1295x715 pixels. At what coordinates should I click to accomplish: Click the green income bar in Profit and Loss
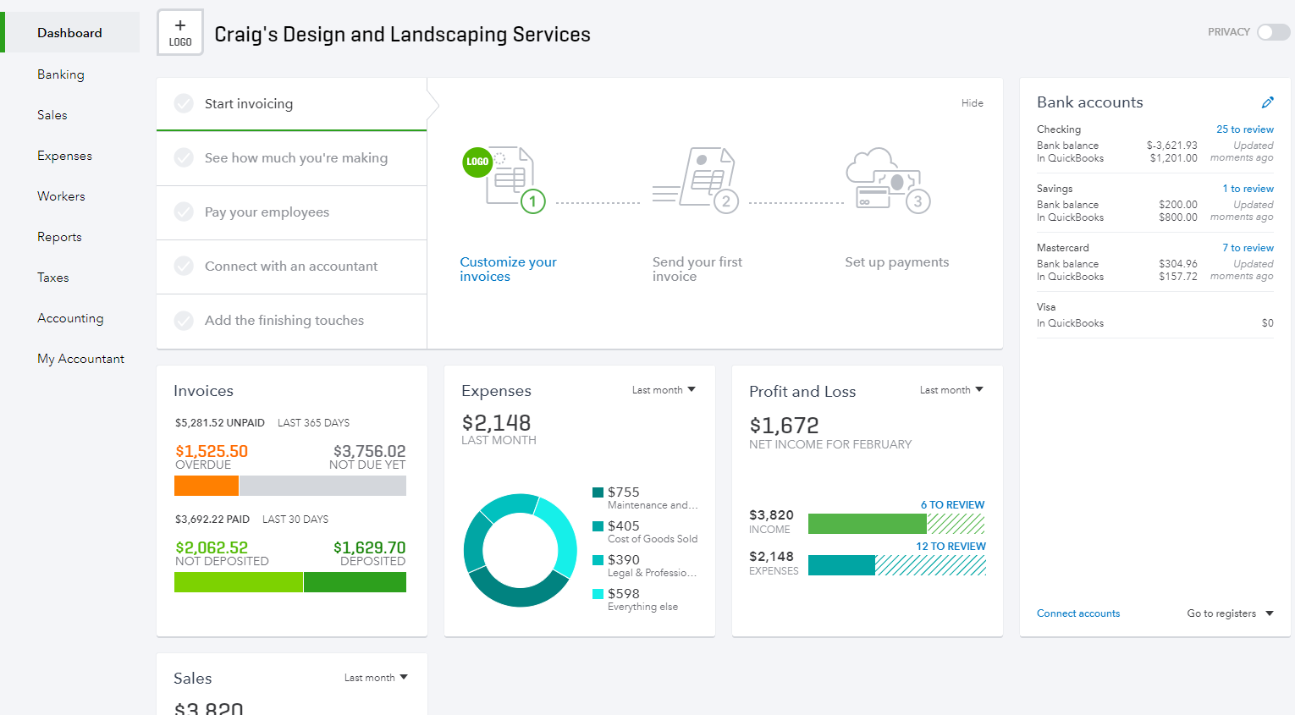pos(868,524)
